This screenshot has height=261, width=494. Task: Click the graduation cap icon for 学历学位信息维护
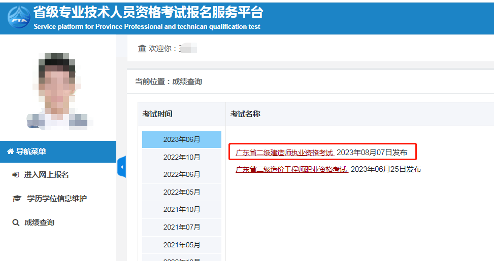tap(16, 199)
